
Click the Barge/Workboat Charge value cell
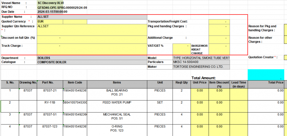(x=219, y=49)
